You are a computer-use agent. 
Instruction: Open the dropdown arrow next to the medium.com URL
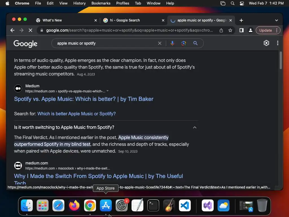(108, 91)
